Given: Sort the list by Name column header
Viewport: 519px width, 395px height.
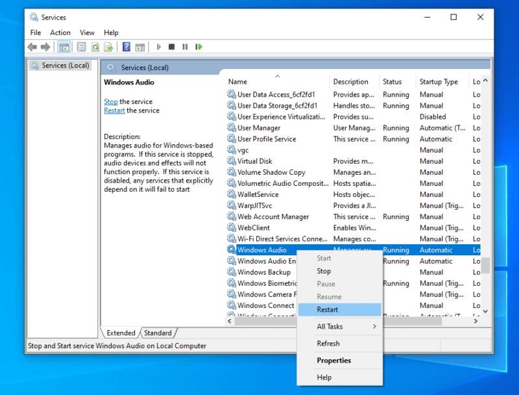Looking at the screenshot, I should click(278, 81).
